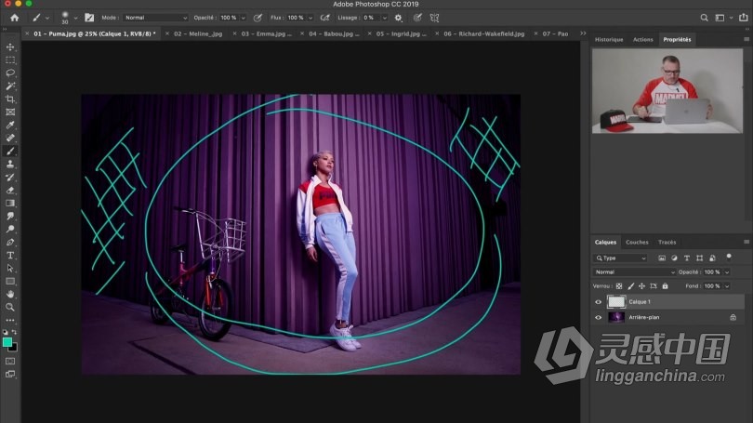Open the brush preset picker arrow
Image resolution: width=753 pixels, height=423 pixels.
click(75, 19)
